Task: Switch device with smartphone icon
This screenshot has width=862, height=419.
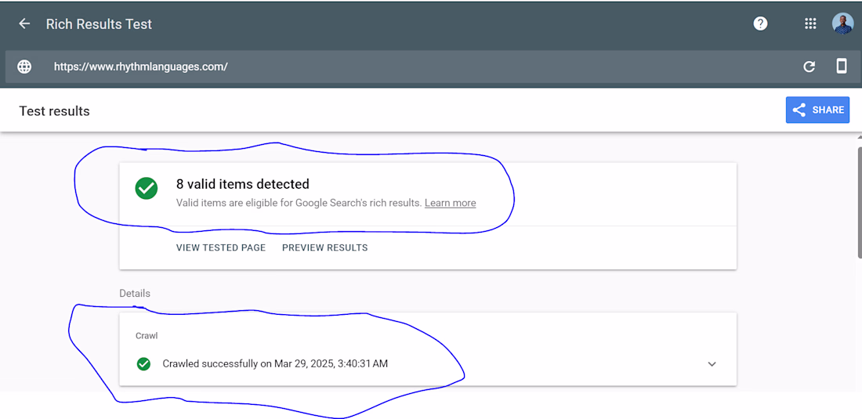Action: [841, 66]
